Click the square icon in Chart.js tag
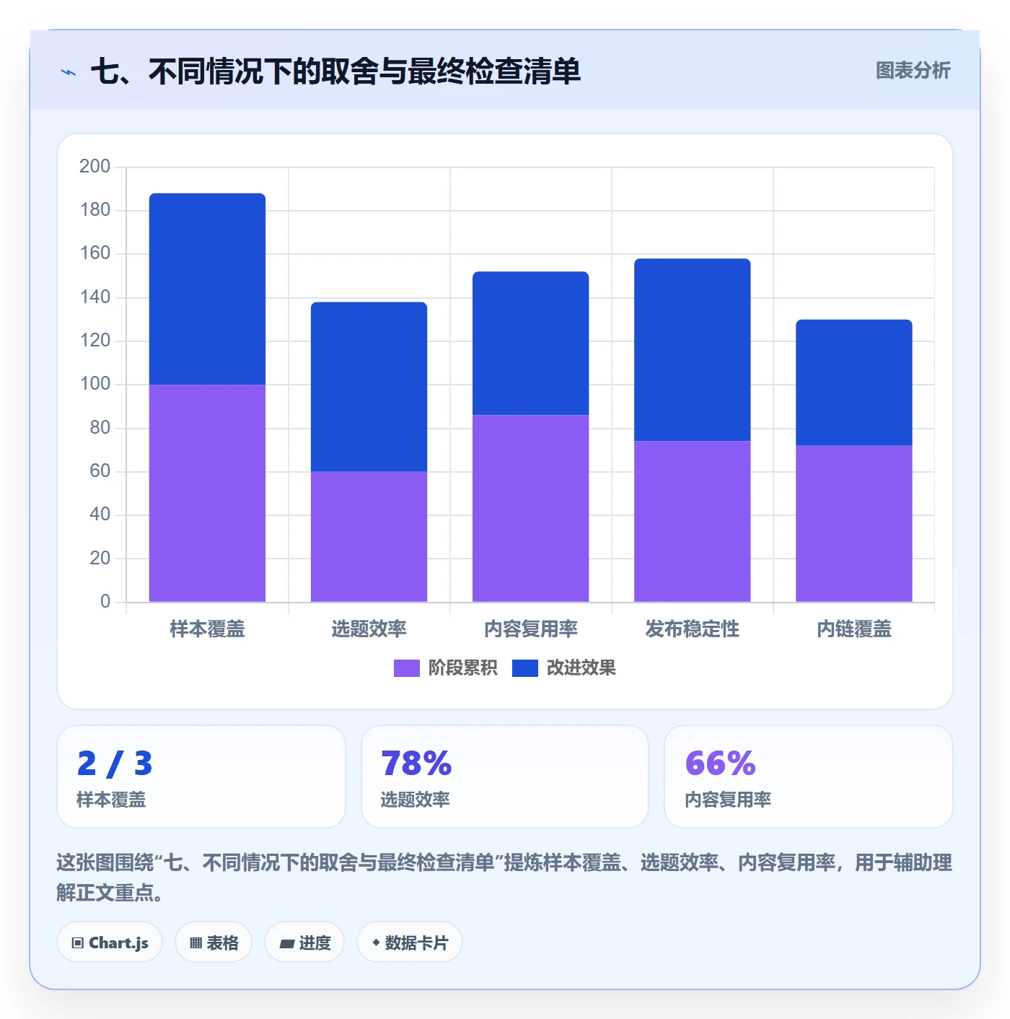This screenshot has height=1019, width=1010. (78, 943)
